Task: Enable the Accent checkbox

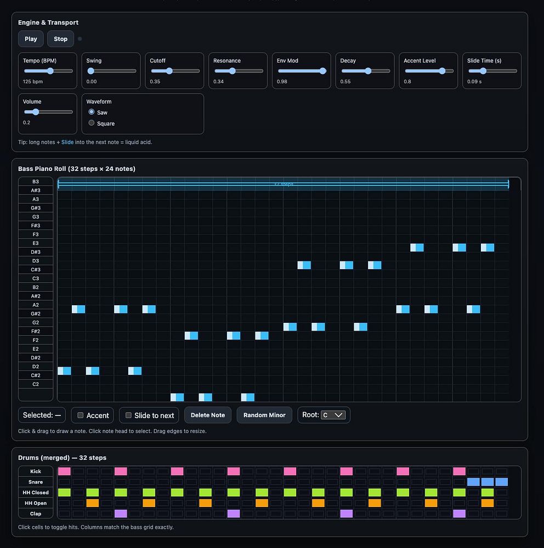Action: point(81,415)
